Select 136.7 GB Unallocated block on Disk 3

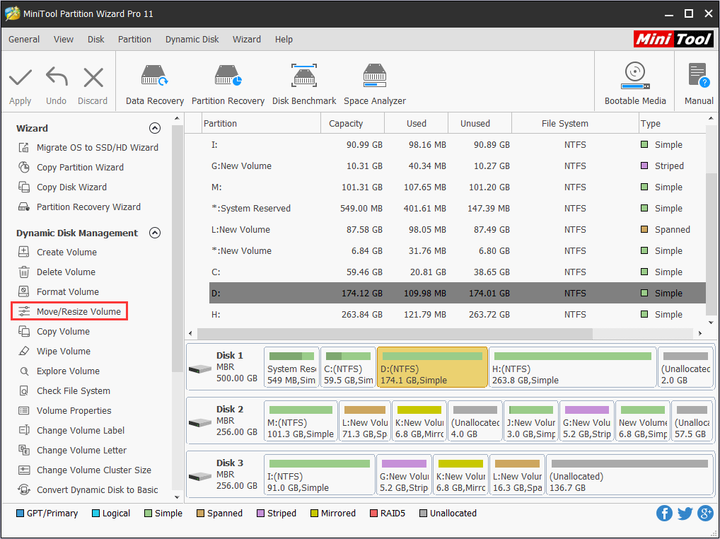pos(629,475)
